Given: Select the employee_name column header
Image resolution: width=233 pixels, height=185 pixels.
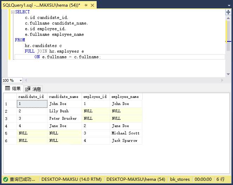Looking at the screenshot, I should [x=126, y=97].
